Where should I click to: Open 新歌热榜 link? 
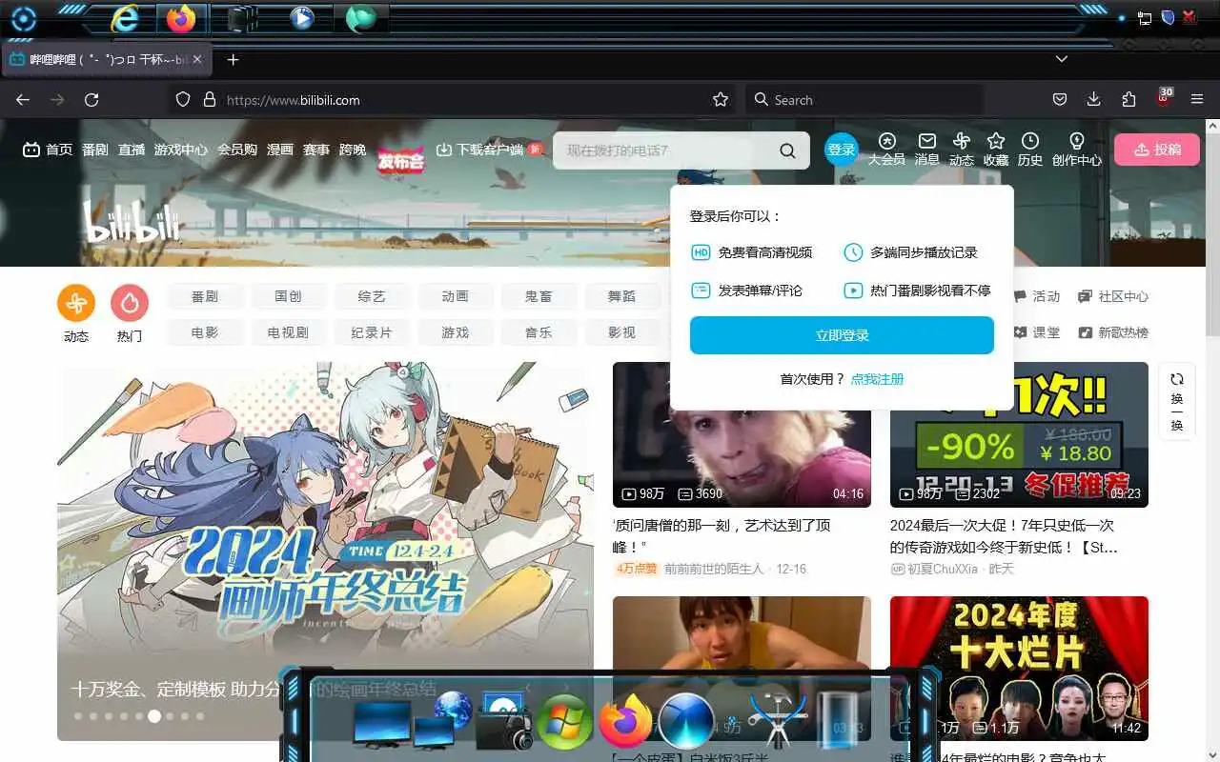click(x=1113, y=332)
